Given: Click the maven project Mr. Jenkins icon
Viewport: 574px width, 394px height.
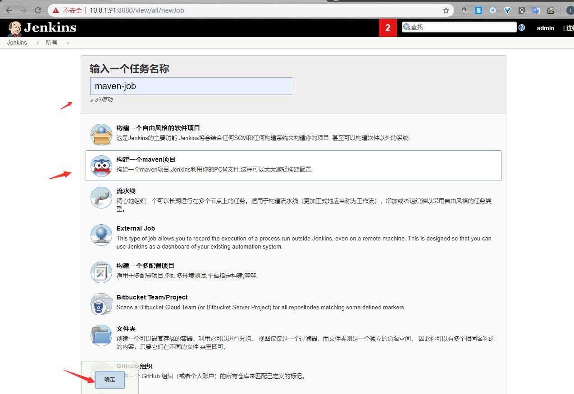Looking at the screenshot, I should pos(101,166).
